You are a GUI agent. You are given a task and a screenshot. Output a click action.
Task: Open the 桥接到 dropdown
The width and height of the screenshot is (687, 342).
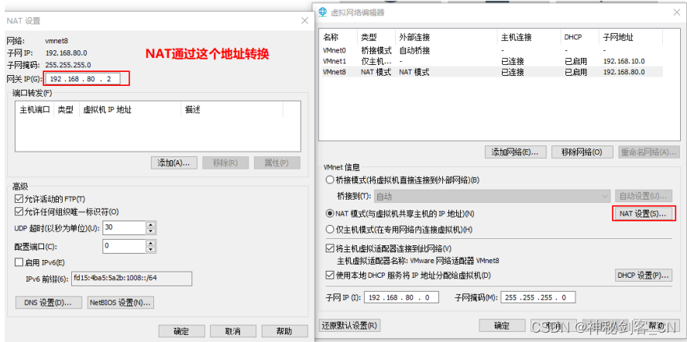point(493,197)
